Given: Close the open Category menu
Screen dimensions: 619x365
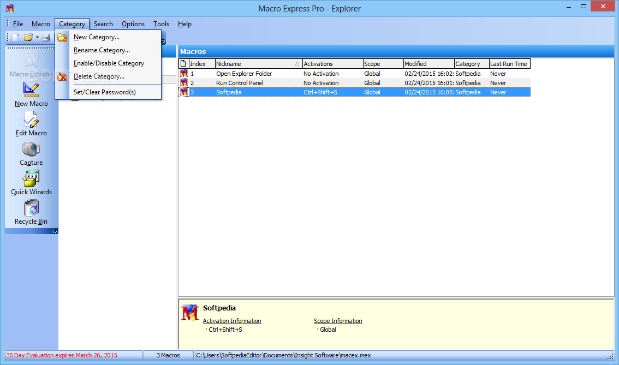Looking at the screenshot, I should click(72, 24).
